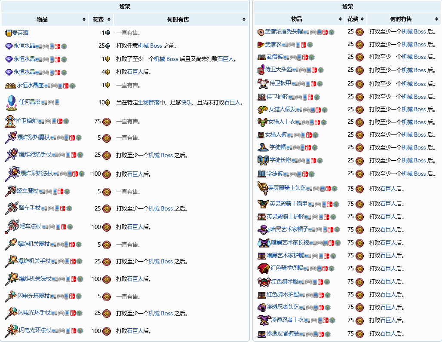
Task: Click the Defender Medal icon in 护卫熔炉 row
Action: tap(107, 122)
